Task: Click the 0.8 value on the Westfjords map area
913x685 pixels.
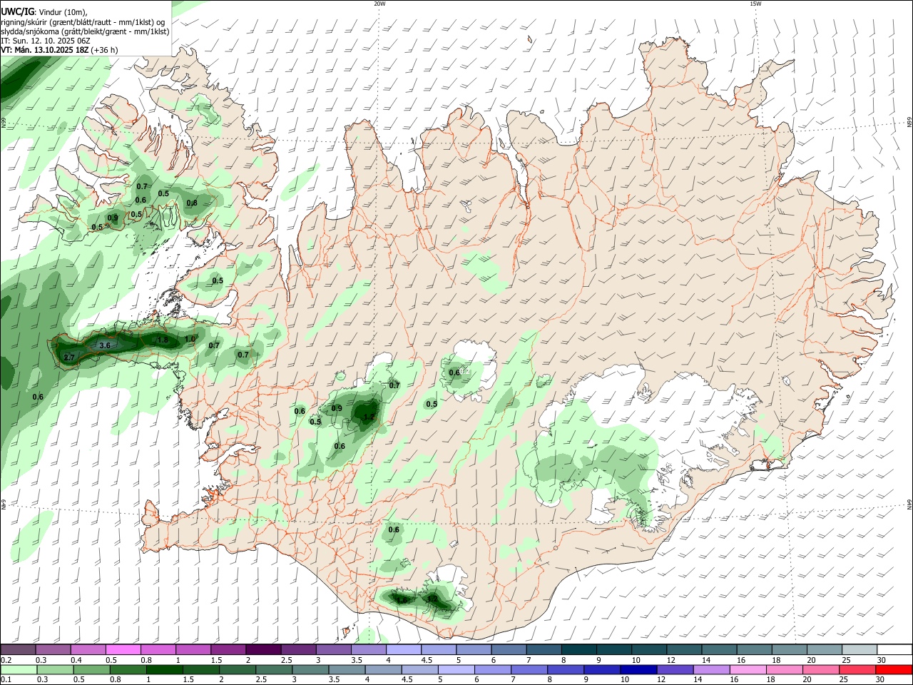Action: 192,203
